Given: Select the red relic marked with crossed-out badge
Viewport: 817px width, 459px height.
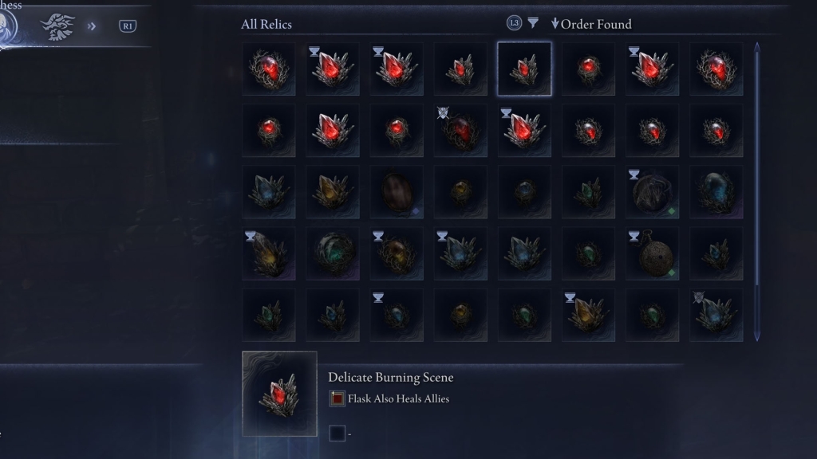Looking at the screenshot, I should pyautogui.click(x=460, y=131).
